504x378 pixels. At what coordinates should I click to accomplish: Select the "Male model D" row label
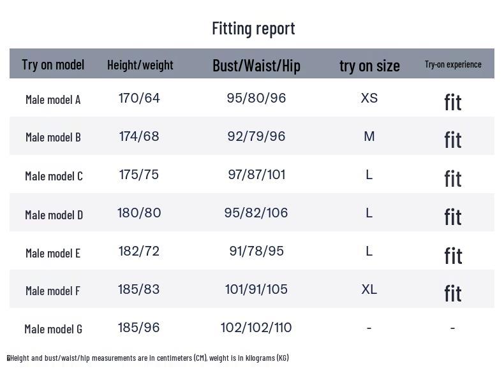click(x=54, y=215)
